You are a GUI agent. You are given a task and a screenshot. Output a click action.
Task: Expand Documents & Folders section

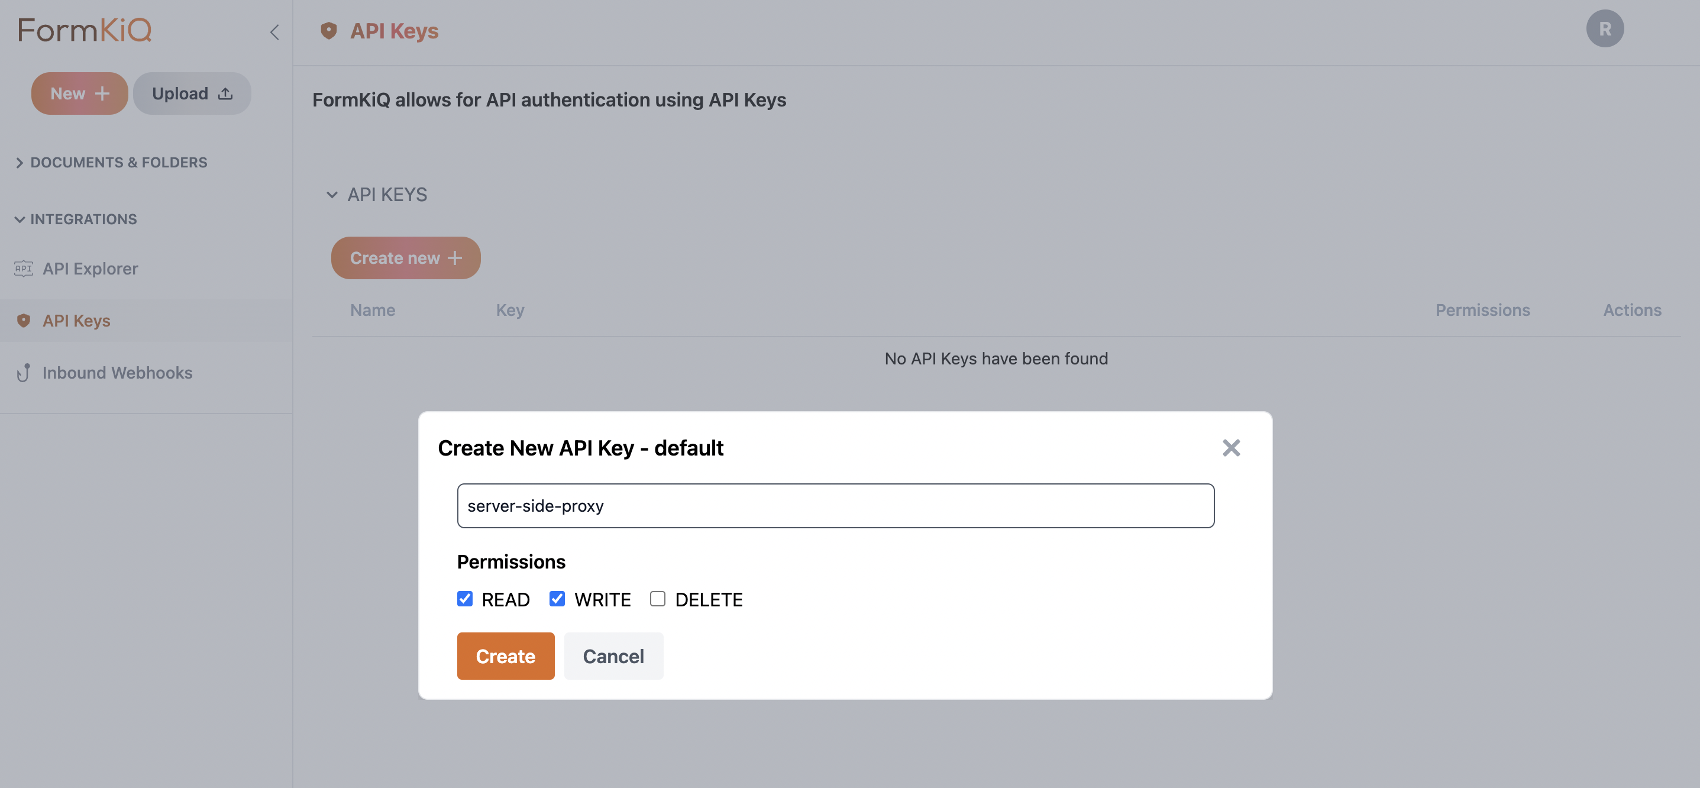coord(111,162)
